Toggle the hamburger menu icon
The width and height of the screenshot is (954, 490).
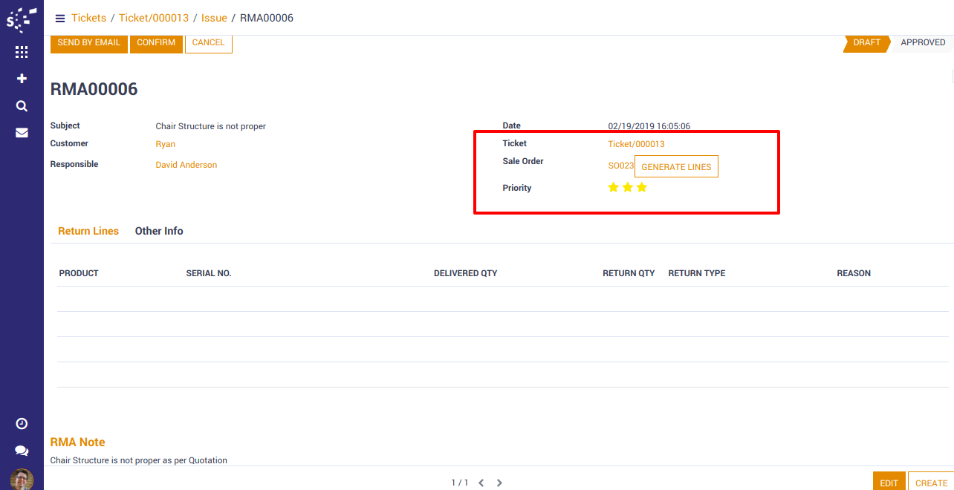click(60, 19)
